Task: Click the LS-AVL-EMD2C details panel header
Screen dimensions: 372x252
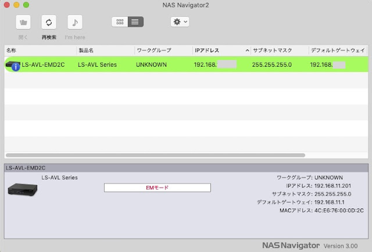Action: coord(186,168)
